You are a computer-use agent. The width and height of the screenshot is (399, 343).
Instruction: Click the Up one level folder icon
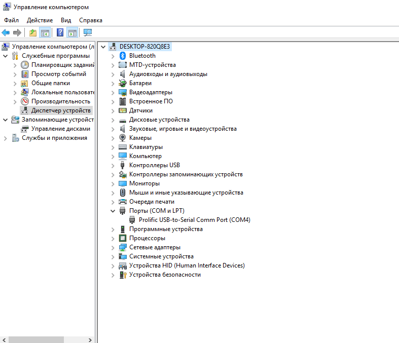click(33, 32)
